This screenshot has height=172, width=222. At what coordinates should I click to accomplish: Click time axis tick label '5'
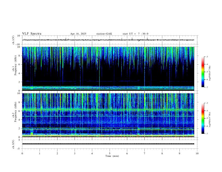[110, 153]
